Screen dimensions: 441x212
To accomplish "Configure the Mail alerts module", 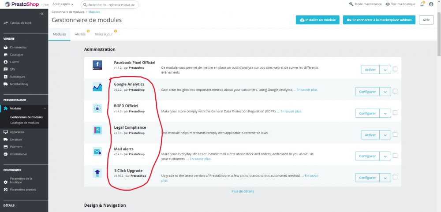I will pos(367,156).
